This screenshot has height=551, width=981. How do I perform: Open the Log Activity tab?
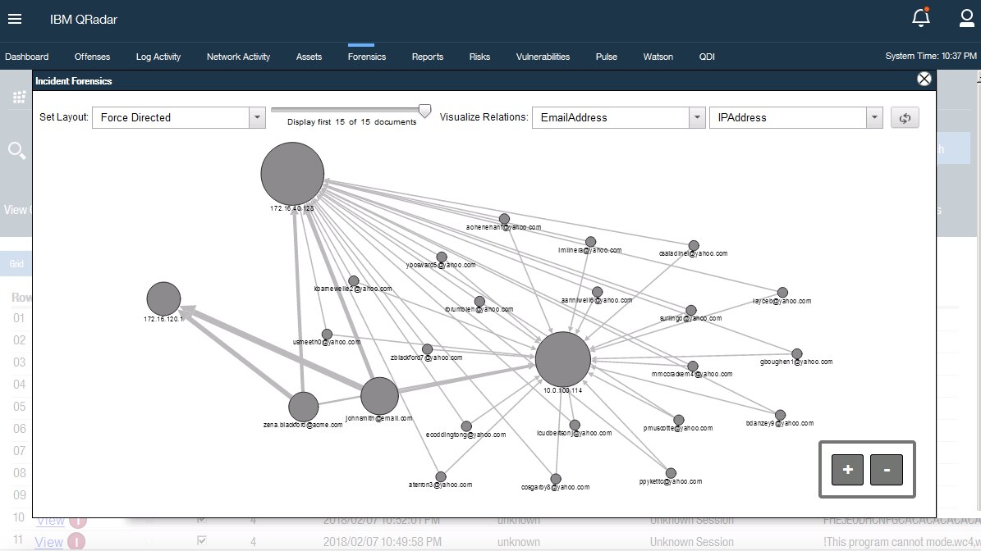tap(158, 57)
